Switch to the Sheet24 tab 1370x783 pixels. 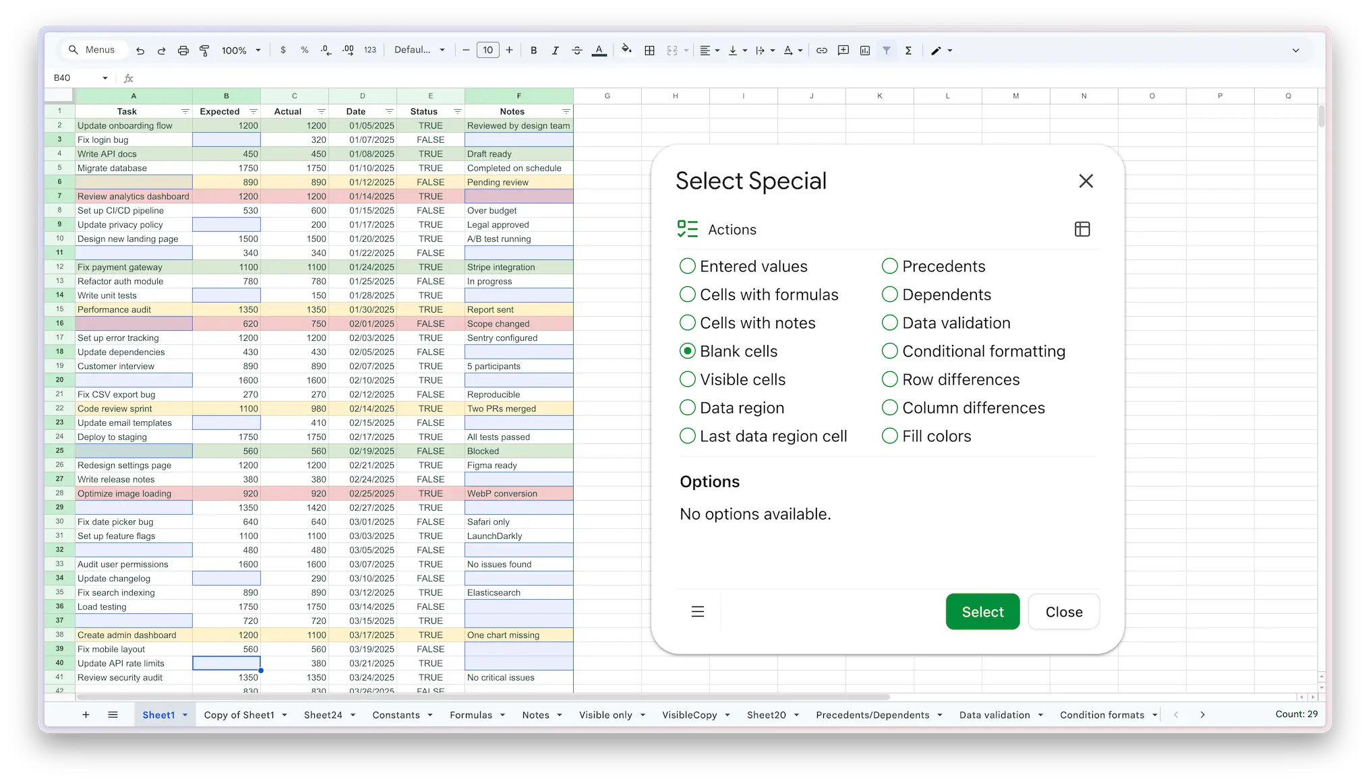click(323, 715)
